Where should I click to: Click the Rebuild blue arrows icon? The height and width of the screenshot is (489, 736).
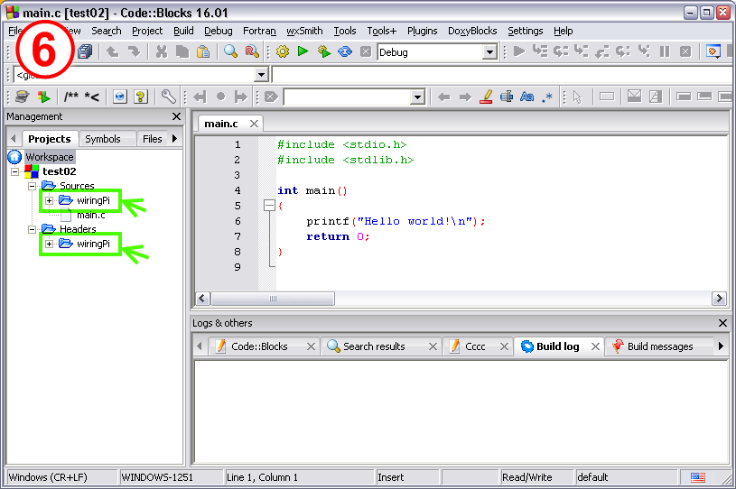coord(345,51)
